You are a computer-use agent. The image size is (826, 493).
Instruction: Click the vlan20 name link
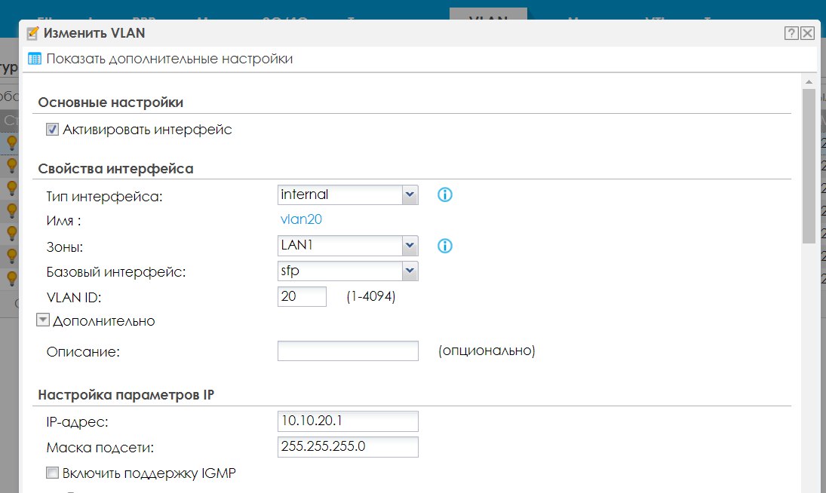301,219
